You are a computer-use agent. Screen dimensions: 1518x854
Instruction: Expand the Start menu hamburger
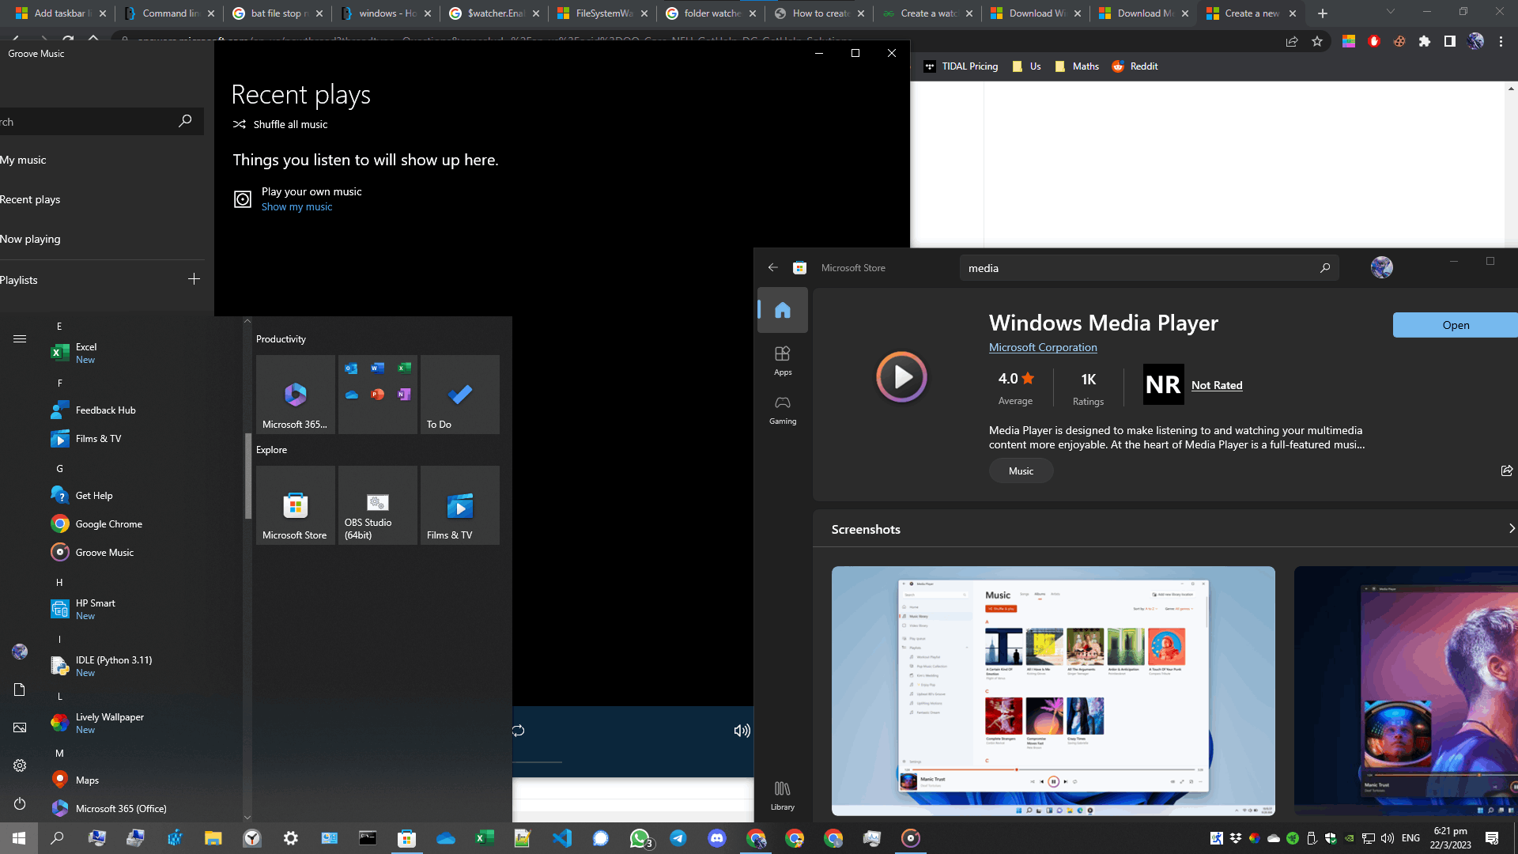pos(20,338)
